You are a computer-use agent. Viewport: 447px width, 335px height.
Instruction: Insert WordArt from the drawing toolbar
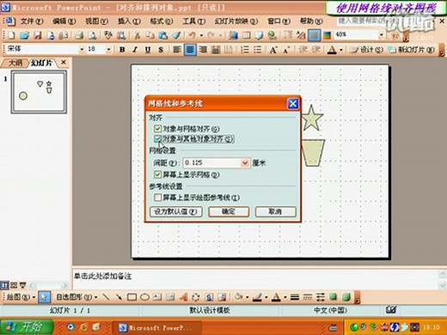pyautogui.click(x=183, y=297)
